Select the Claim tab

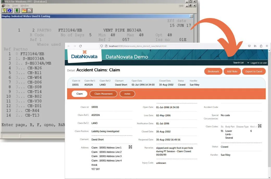tap(79, 94)
